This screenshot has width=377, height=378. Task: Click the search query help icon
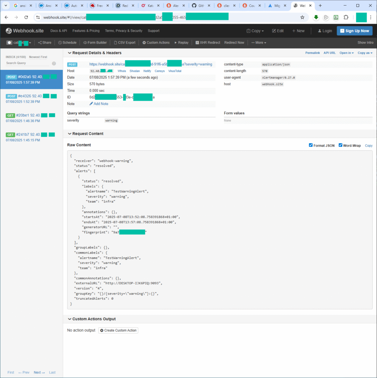(x=54, y=63)
